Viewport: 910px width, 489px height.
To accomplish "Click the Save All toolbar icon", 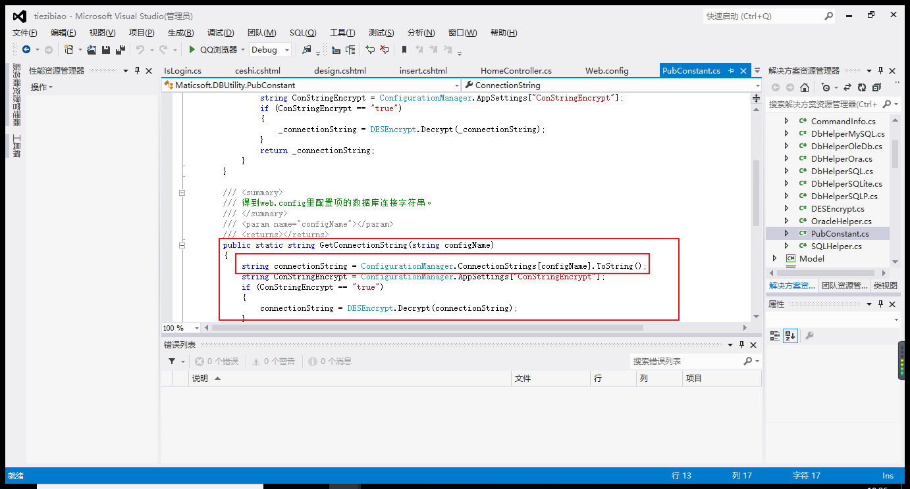I will click(x=120, y=49).
